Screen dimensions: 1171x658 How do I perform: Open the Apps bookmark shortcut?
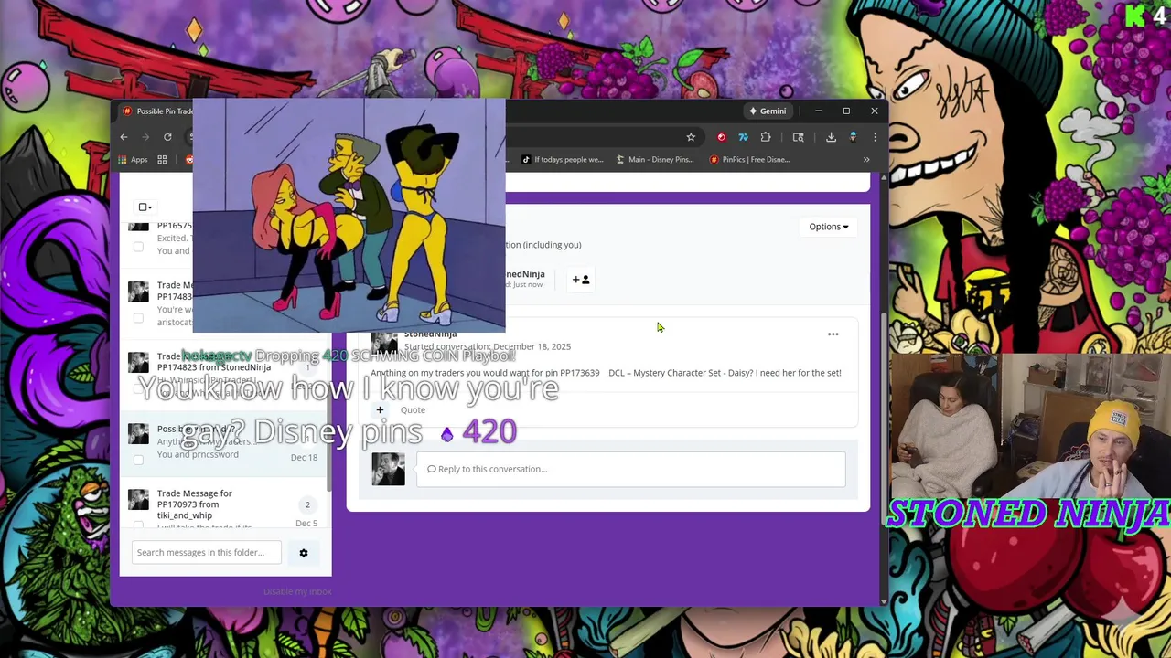point(134,159)
